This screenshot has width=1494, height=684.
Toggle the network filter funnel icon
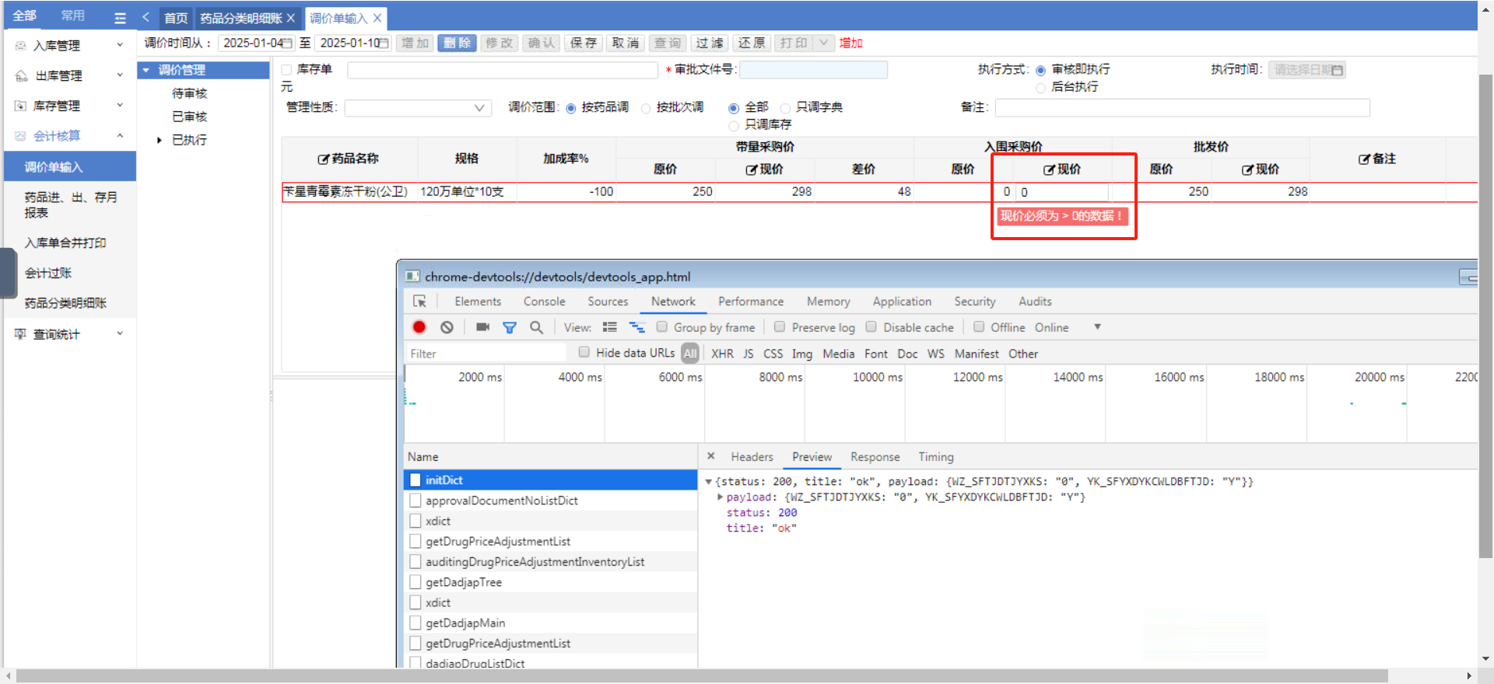coord(510,327)
